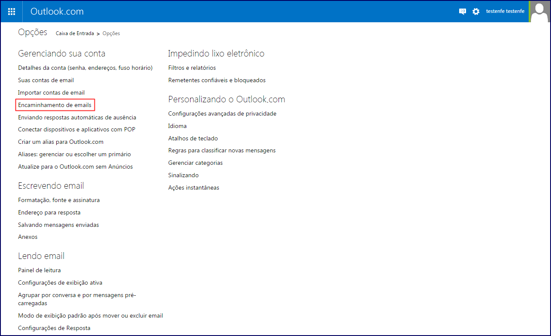
Task: Click the Escrevendo email heading
Action: 51,186
